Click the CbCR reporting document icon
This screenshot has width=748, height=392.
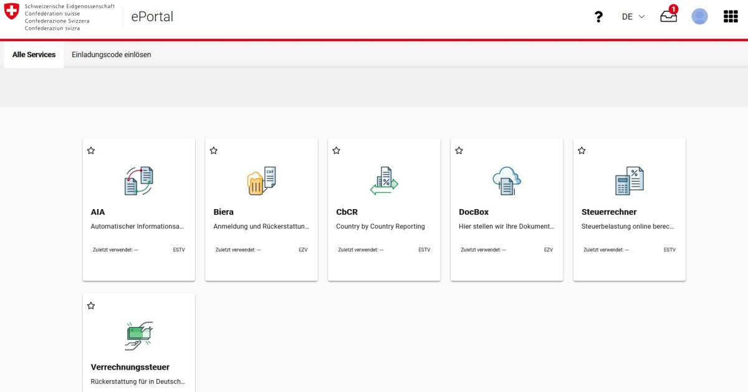384,180
